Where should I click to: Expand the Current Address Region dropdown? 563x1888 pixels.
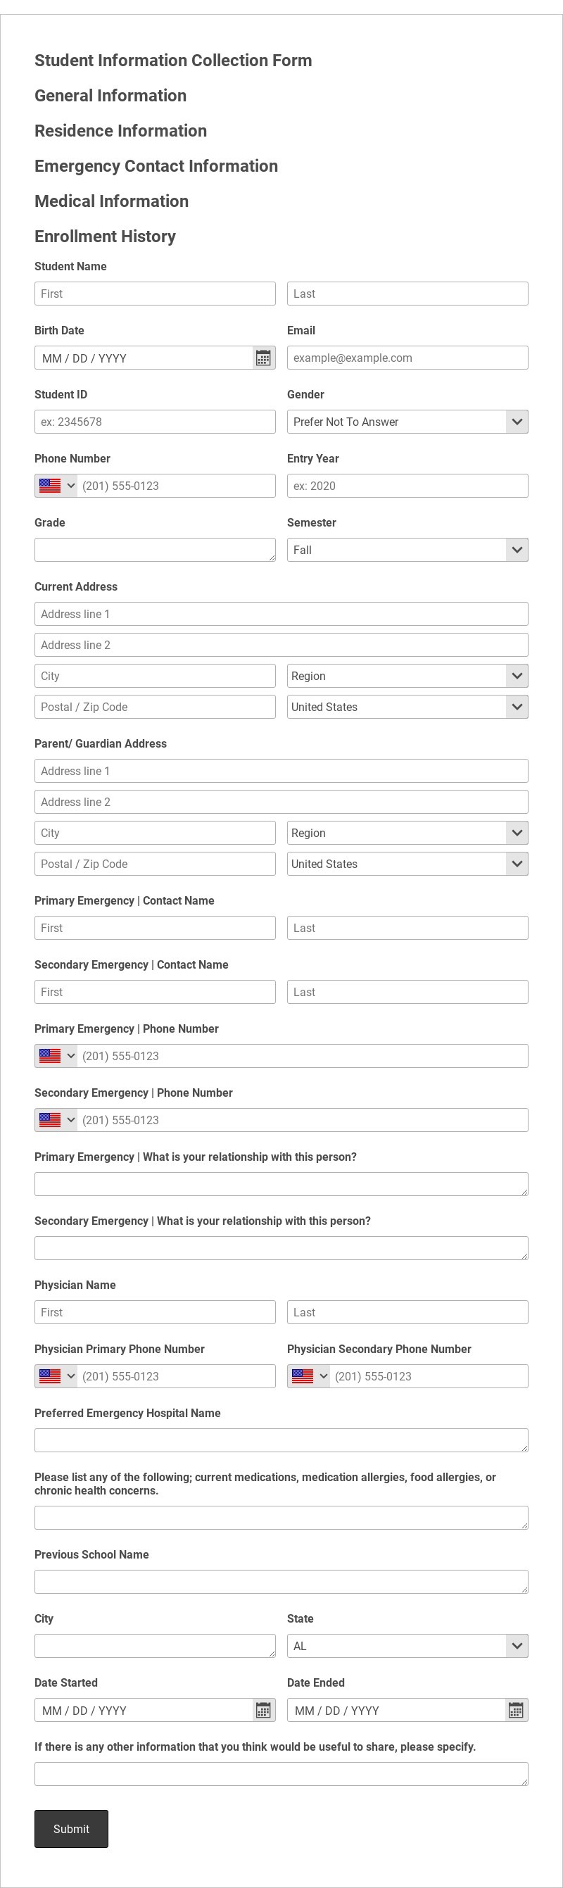click(407, 676)
